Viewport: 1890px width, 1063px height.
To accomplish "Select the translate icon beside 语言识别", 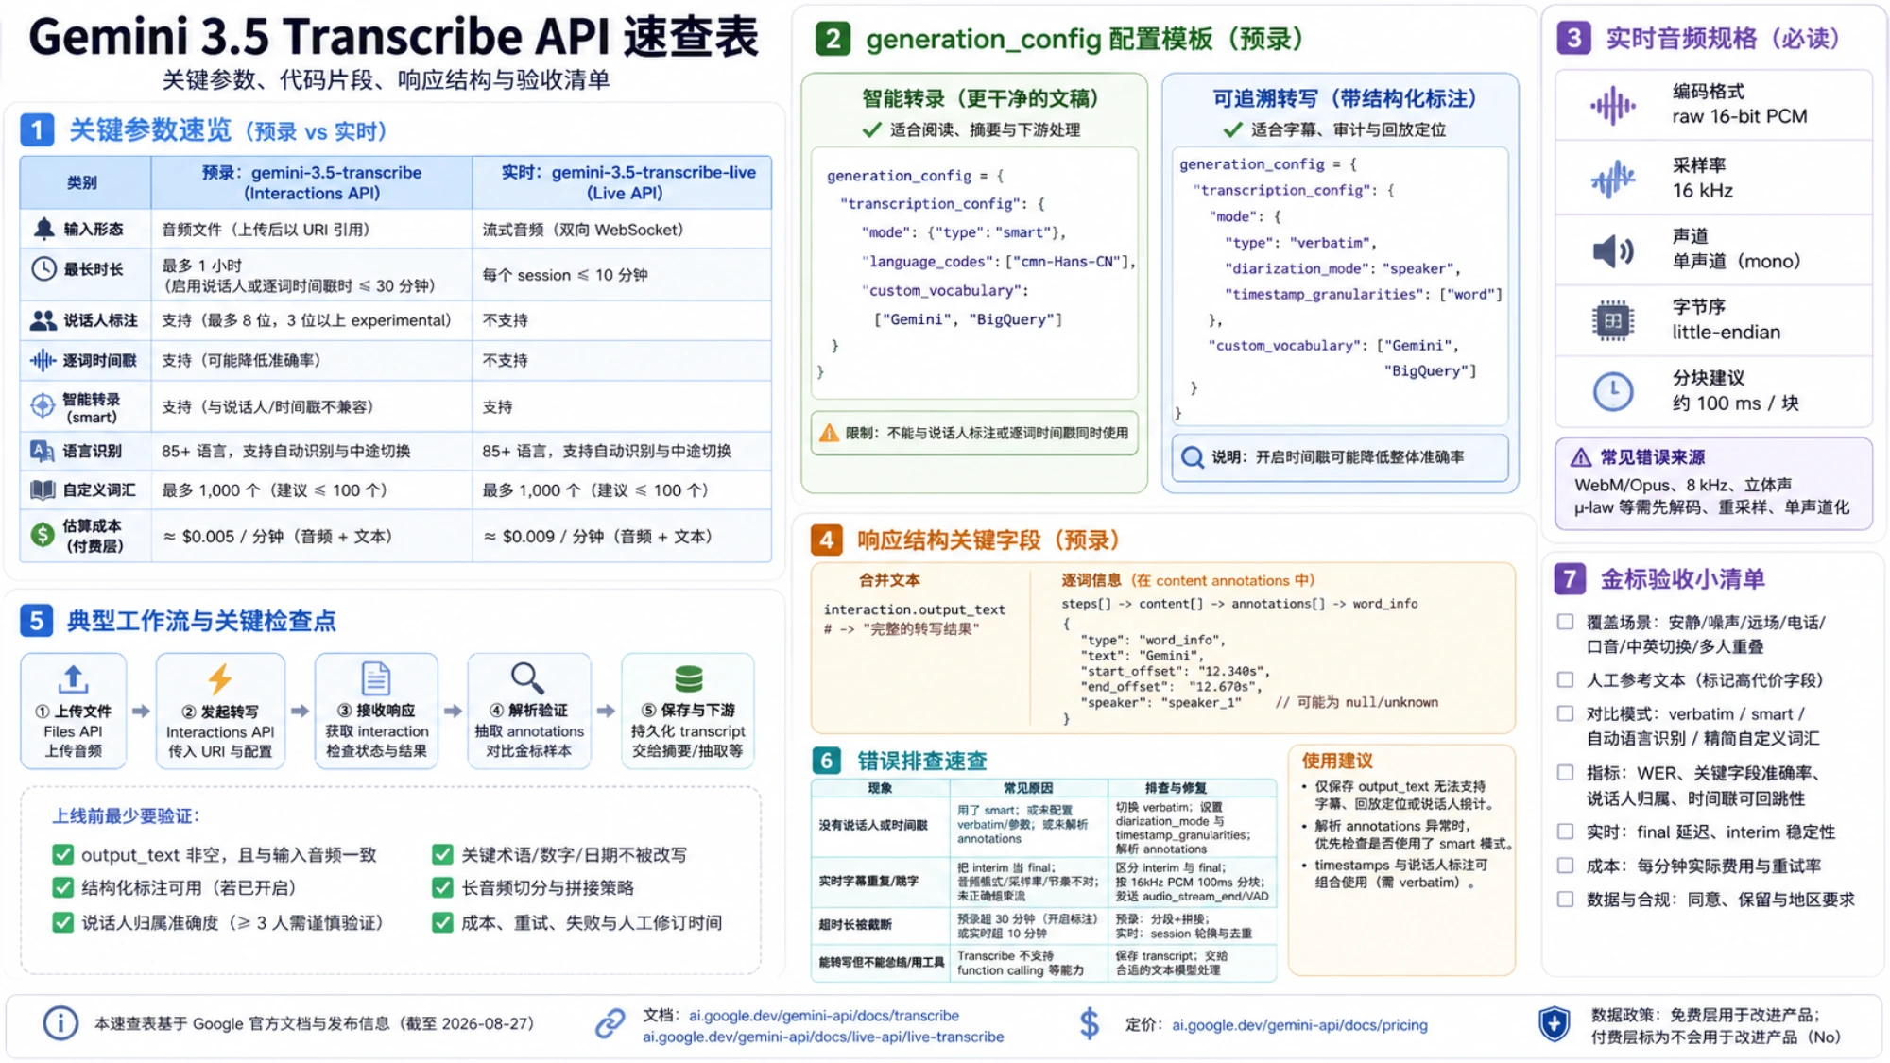I will (x=43, y=451).
